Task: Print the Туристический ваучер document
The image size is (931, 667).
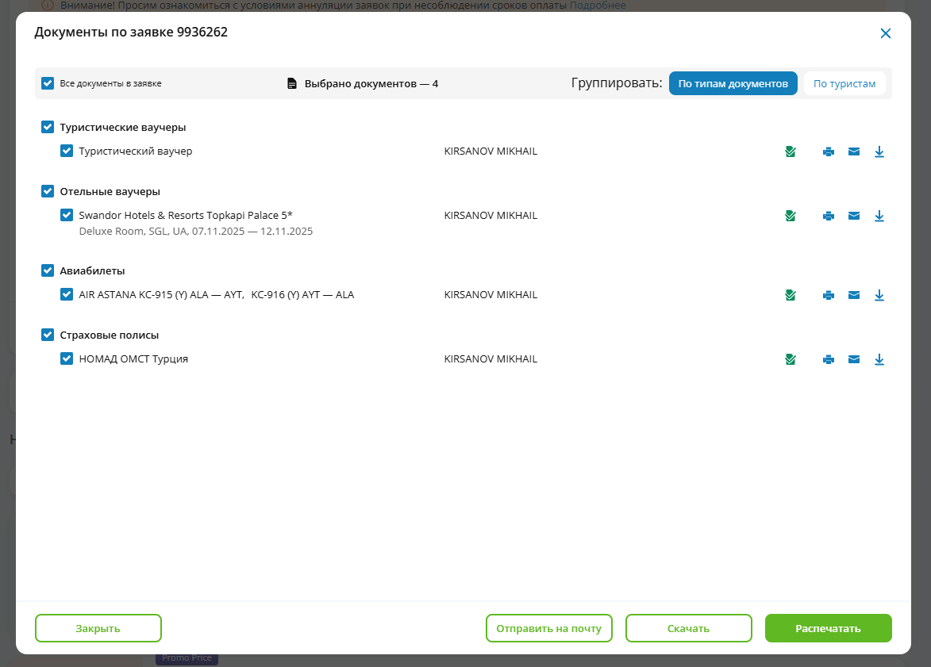Action: [829, 151]
